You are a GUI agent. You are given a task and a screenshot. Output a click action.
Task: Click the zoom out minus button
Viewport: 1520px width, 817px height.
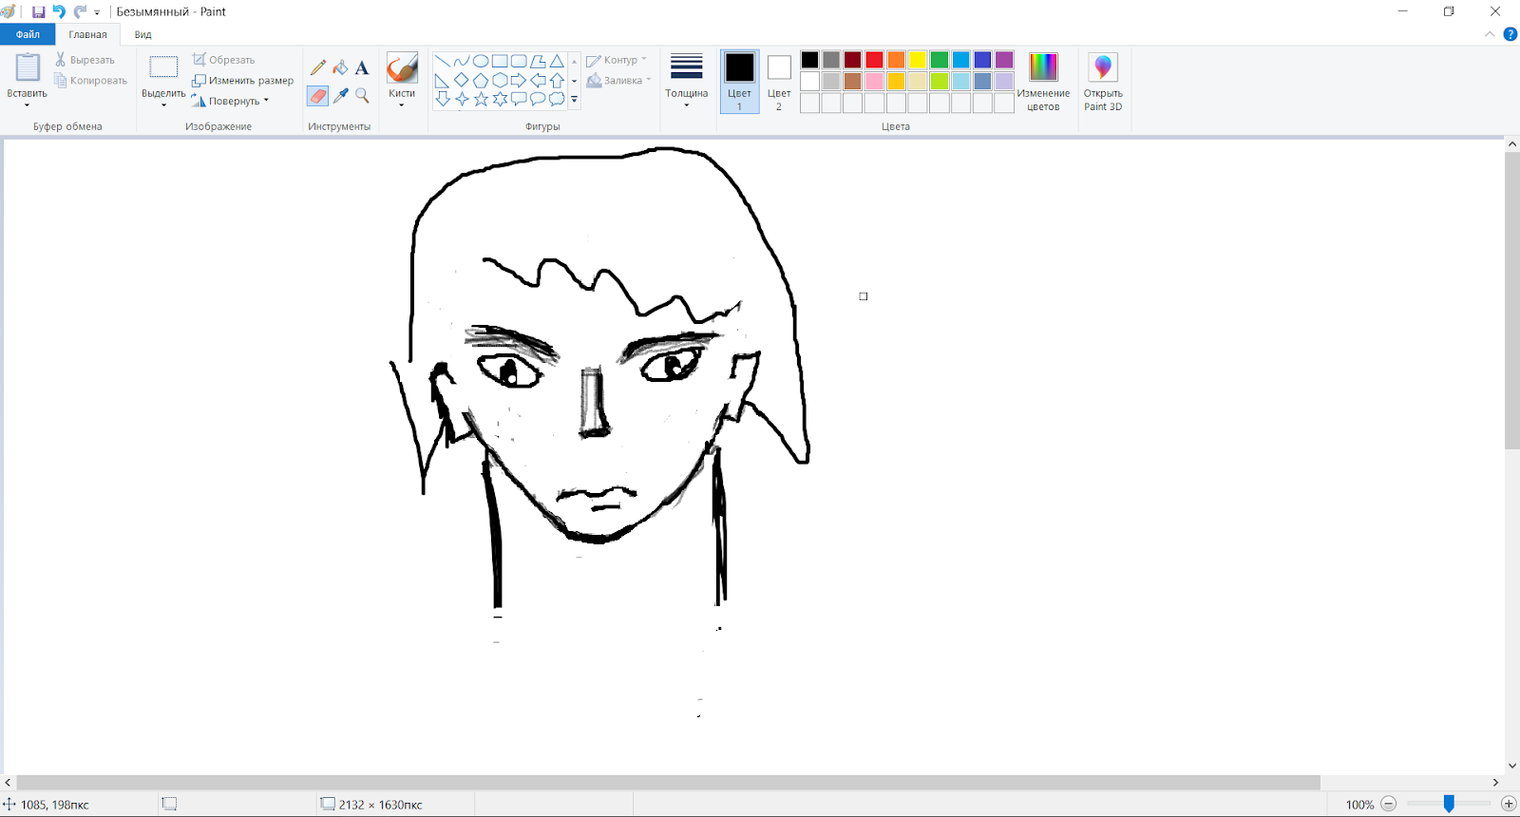tap(1389, 804)
